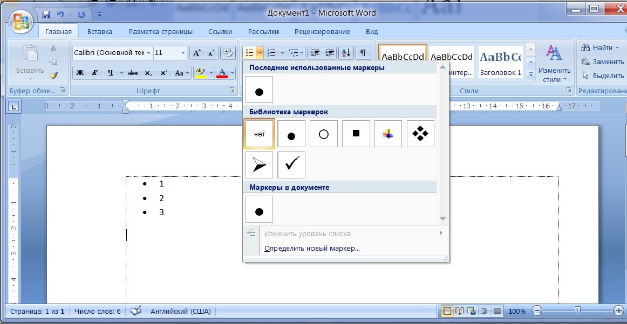Open the Шрифт dialog launcher

coord(233,90)
